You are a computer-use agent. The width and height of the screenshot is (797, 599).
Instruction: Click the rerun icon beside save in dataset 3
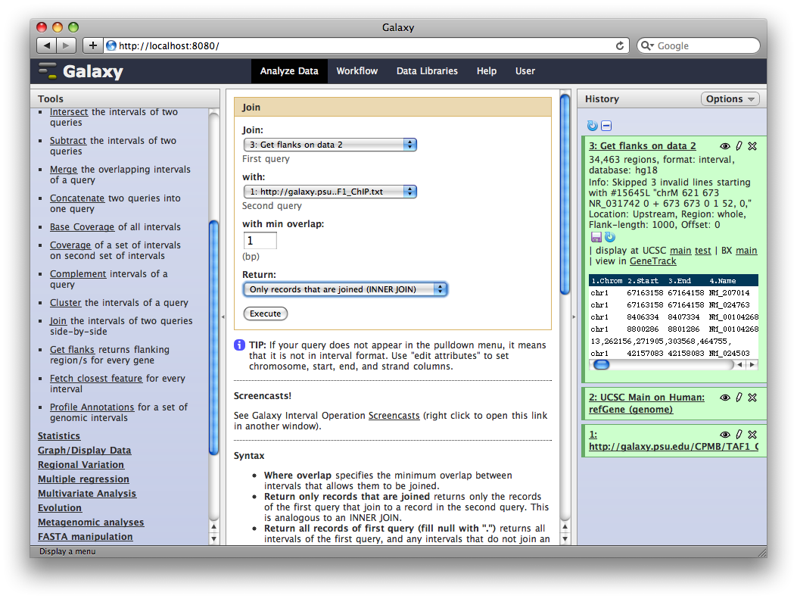pyautogui.click(x=610, y=237)
